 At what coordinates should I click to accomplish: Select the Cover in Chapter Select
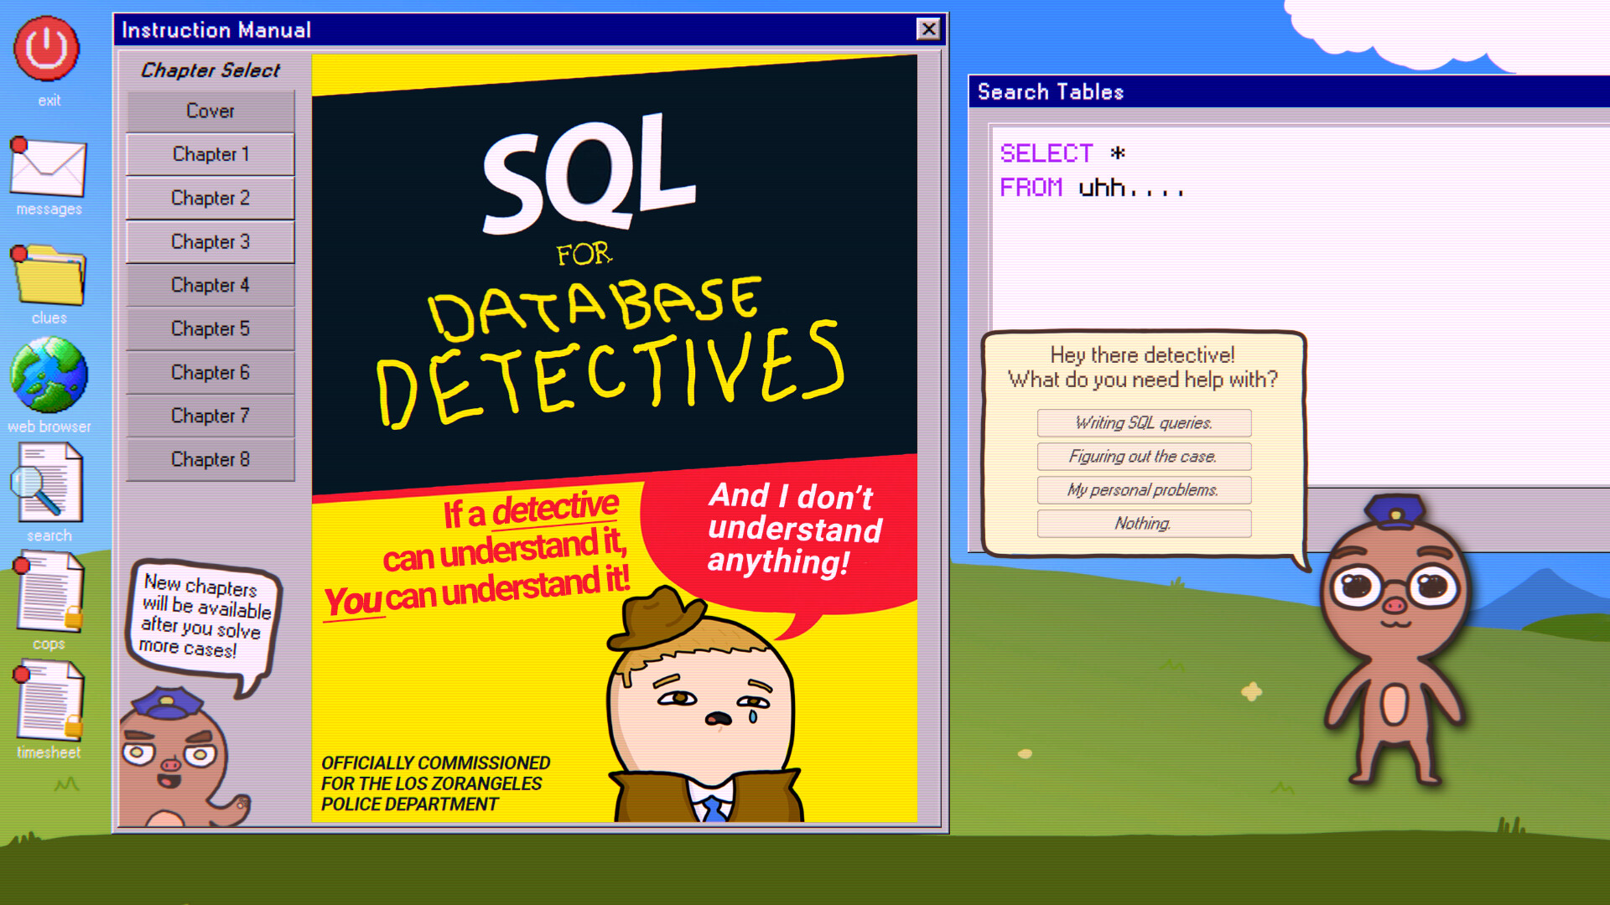point(209,111)
